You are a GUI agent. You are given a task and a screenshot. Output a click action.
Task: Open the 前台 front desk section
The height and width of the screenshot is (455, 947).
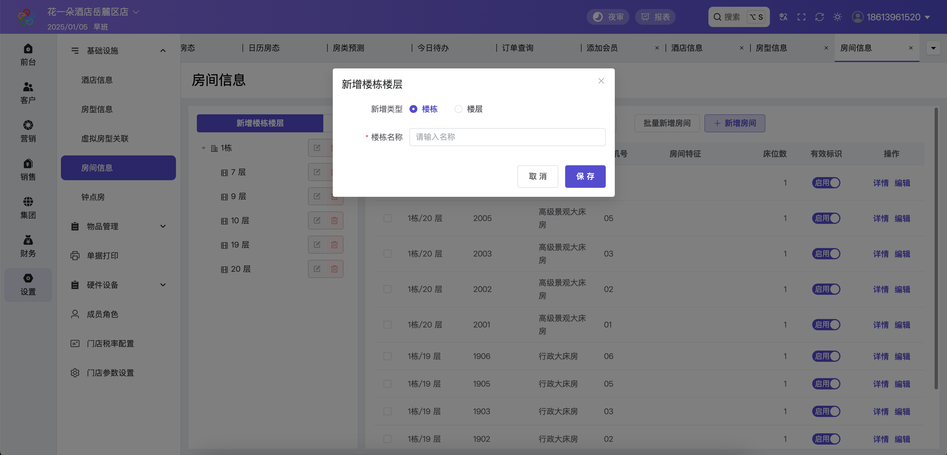(28, 55)
